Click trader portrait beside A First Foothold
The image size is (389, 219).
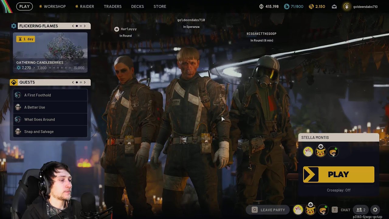[18, 95]
